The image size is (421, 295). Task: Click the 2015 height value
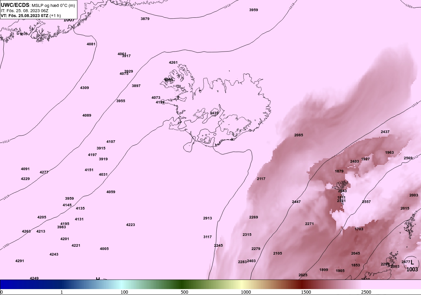(405, 208)
